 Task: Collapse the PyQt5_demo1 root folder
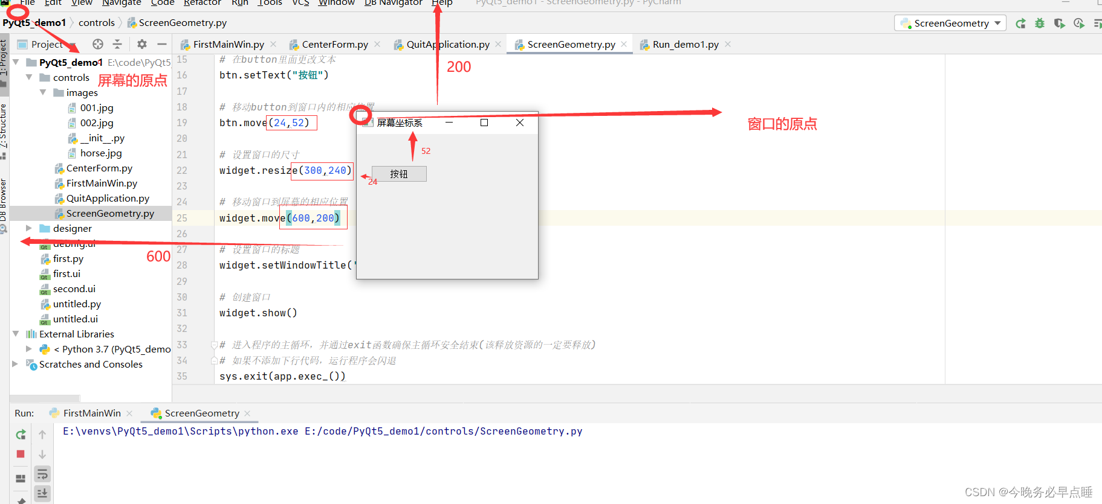coord(16,62)
